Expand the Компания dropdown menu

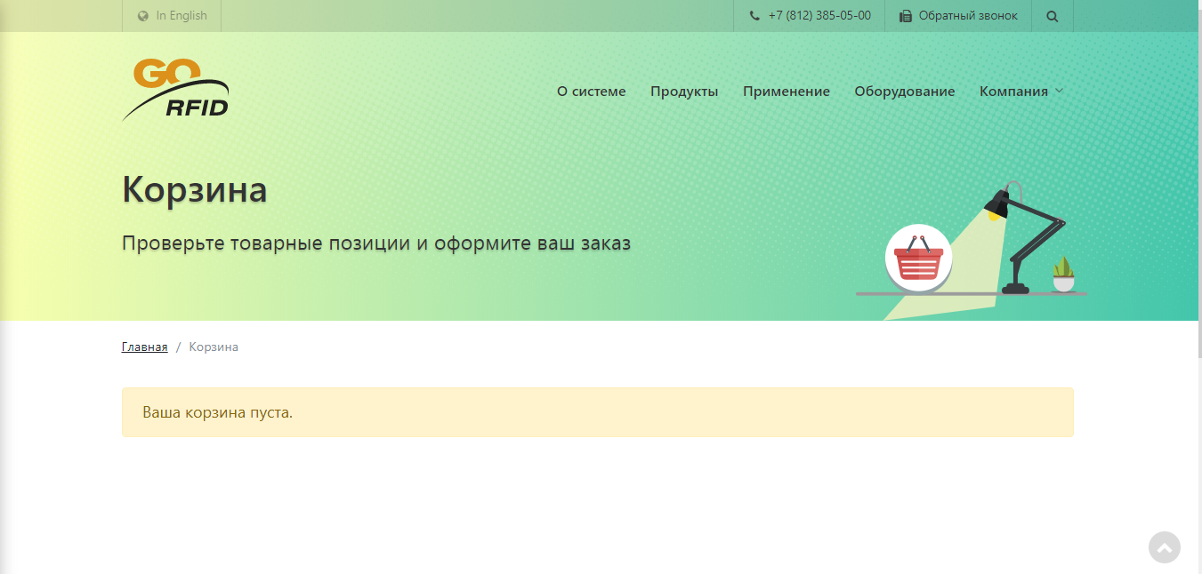(x=1014, y=91)
